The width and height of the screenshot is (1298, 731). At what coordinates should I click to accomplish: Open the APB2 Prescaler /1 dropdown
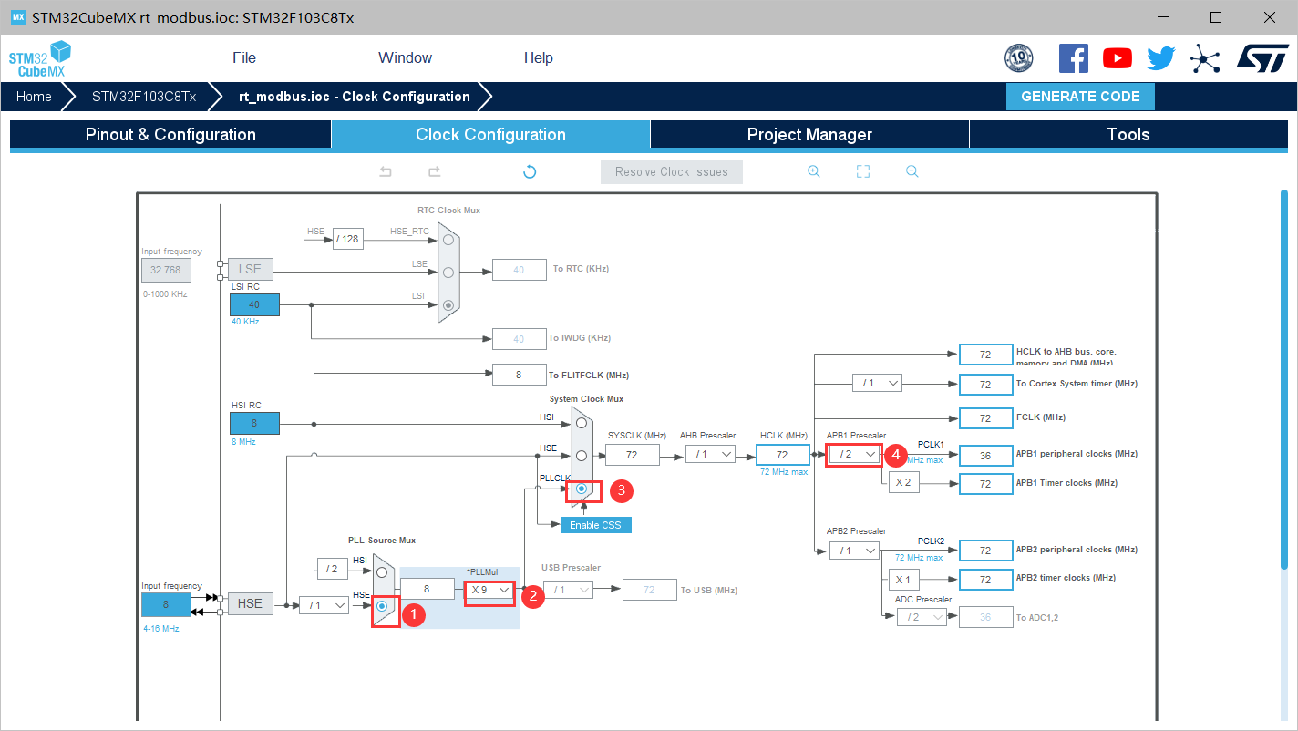pyautogui.click(x=854, y=551)
